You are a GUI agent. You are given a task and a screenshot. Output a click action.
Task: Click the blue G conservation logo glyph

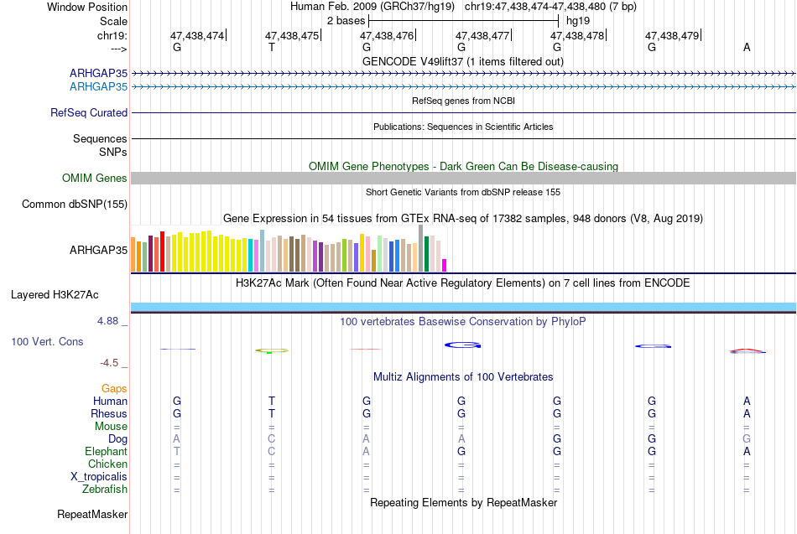pyautogui.click(x=462, y=345)
